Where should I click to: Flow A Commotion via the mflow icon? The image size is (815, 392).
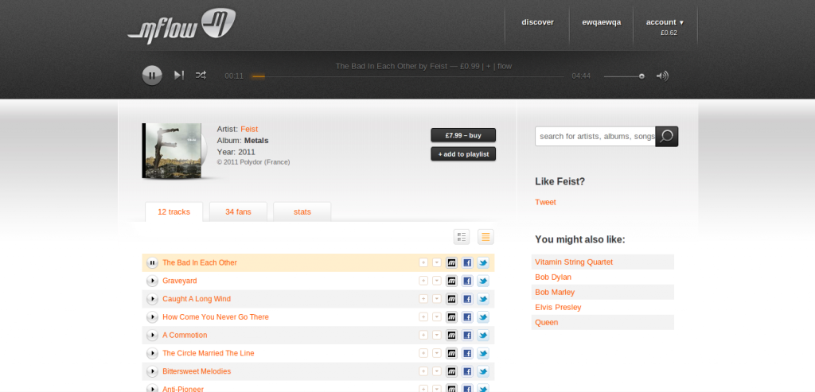[x=452, y=336]
